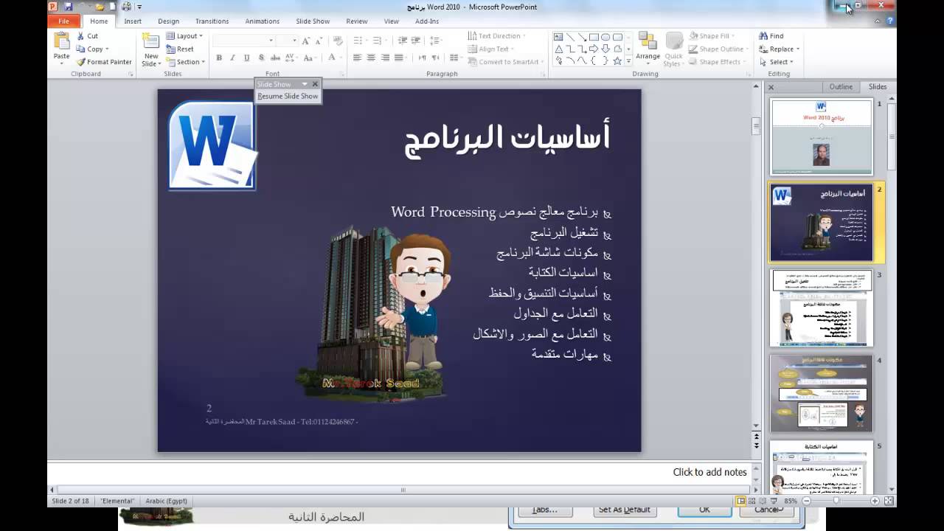Click Tabs... button in background dialog
This screenshot has height=531, width=944.
click(544, 510)
